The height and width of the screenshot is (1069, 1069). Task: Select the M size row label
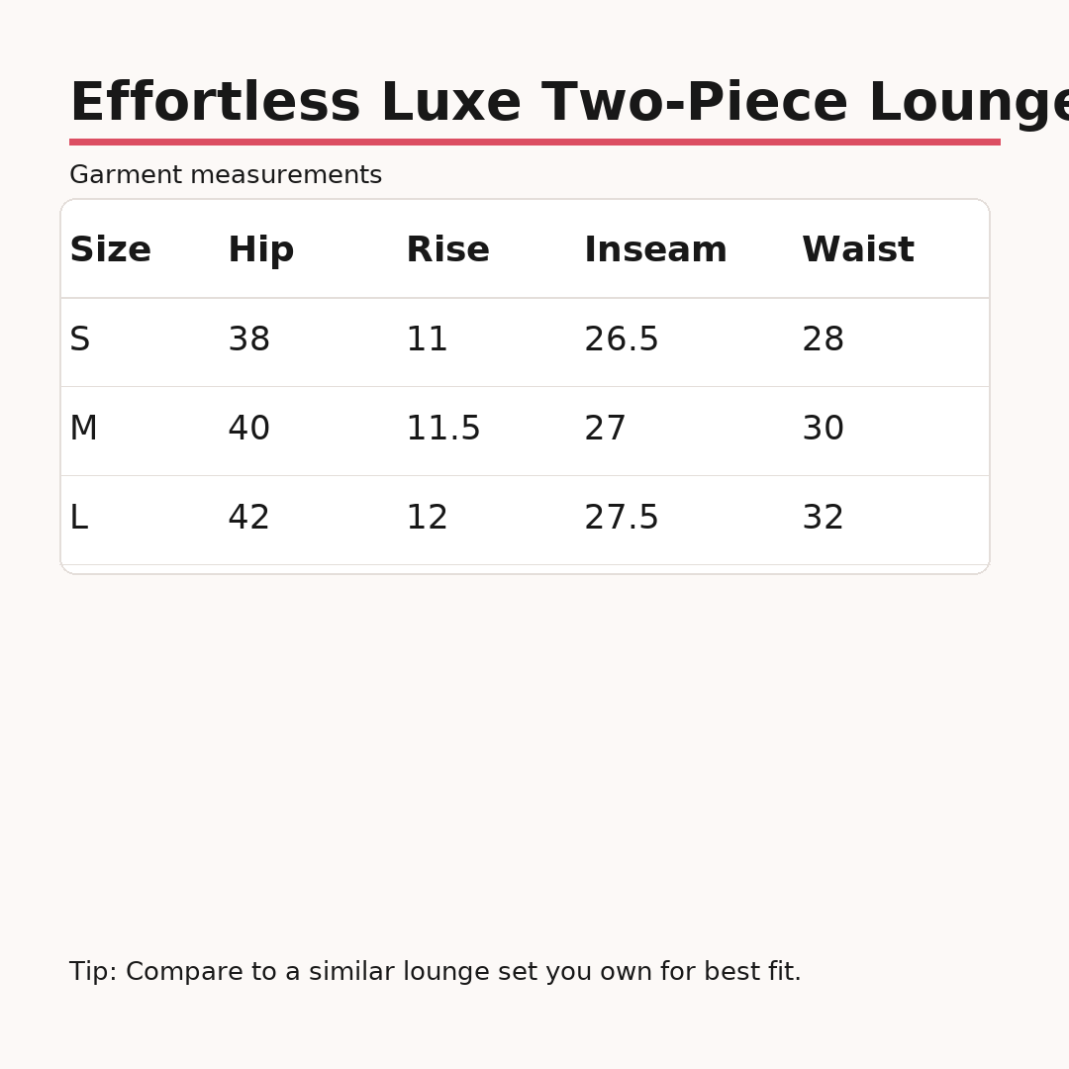[x=83, y=430]
